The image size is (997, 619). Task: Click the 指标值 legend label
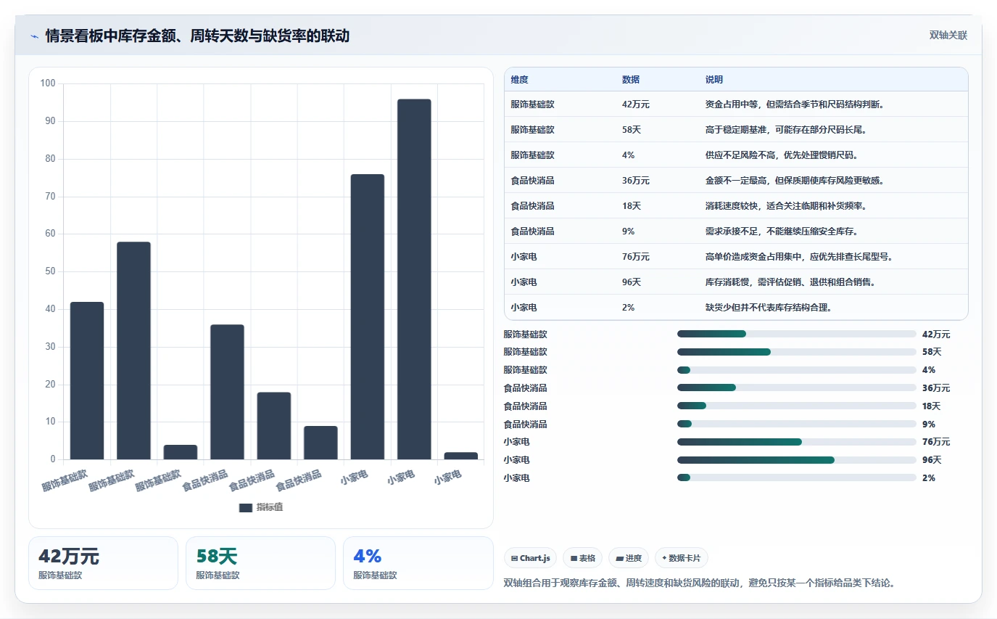click(x=270, y=507)
